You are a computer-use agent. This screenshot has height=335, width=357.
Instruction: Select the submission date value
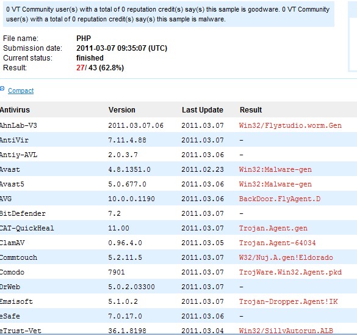[x=122, y=48]
